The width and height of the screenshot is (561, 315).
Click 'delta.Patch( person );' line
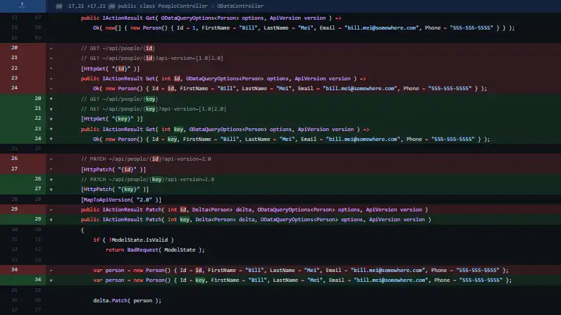tap(127, 301)
